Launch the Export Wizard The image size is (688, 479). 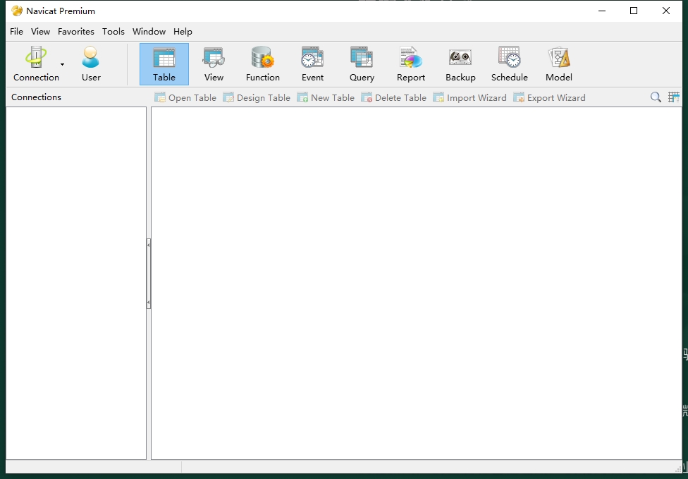(549, 97)
